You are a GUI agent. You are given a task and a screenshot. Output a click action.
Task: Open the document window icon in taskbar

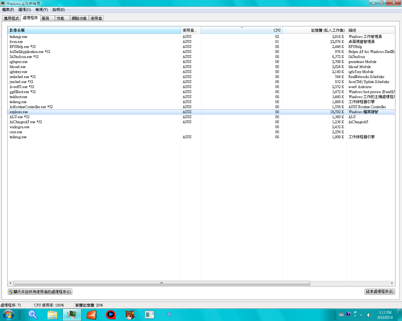[149, 314]
